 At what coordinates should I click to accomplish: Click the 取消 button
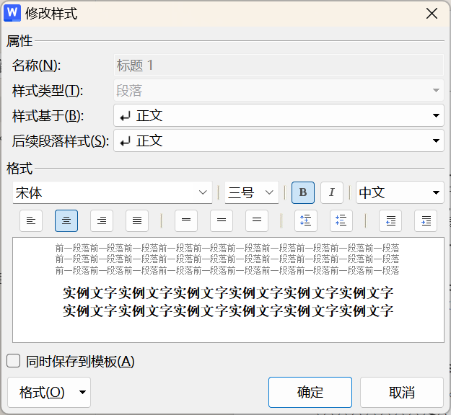pyautogui.click(x=402, y=393)
